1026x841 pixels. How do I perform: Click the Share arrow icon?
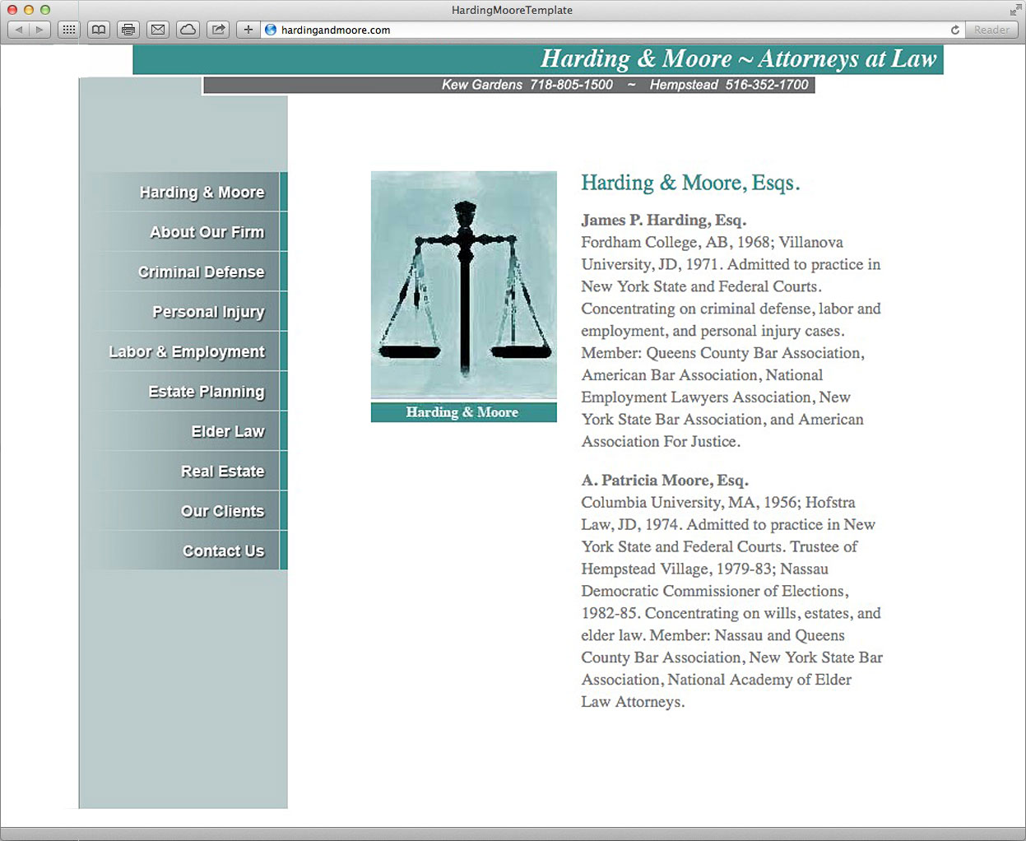point(218,30)
